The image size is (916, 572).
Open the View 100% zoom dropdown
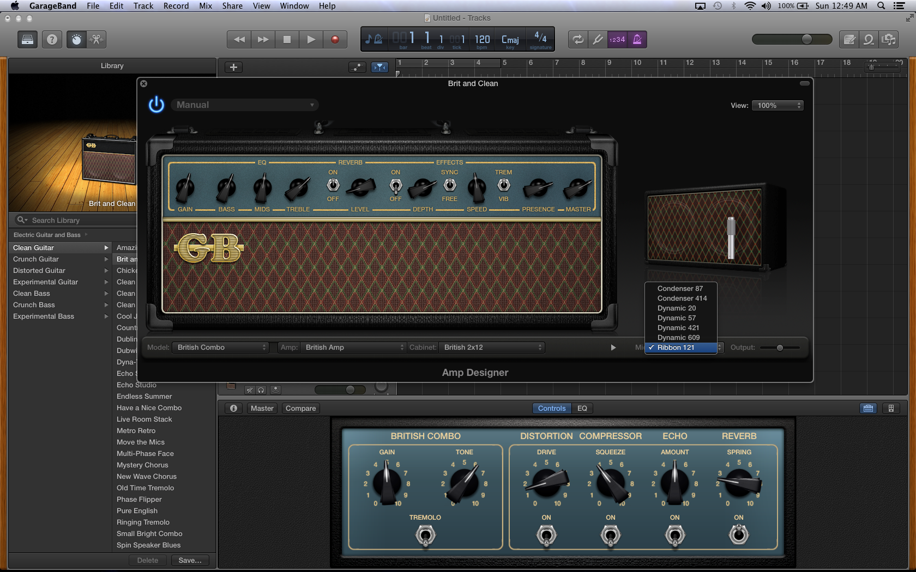777,105
